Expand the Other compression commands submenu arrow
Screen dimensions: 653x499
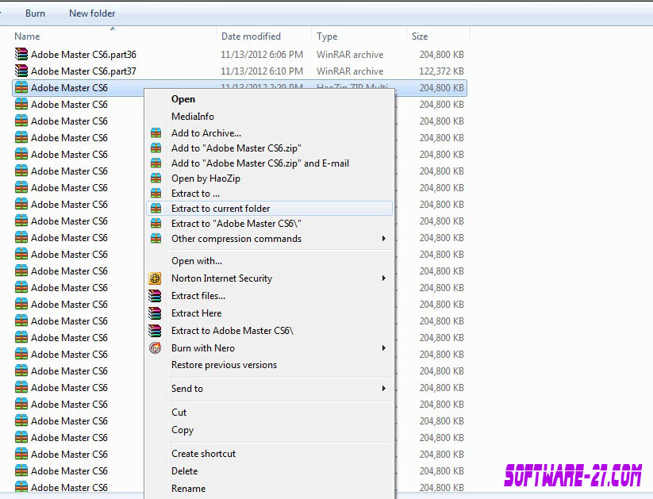point(383,238)
